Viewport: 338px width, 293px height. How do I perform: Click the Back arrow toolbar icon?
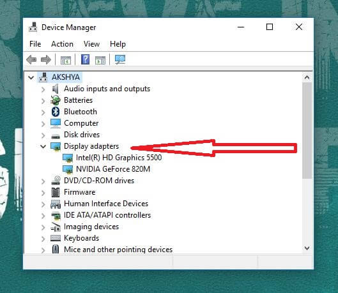pyautogui.click(x=31, y=59)
